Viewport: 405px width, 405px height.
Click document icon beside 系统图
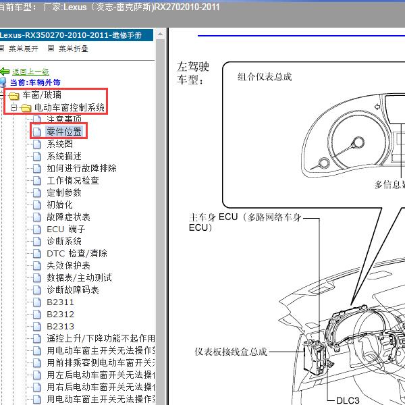(x=37, y=144)
